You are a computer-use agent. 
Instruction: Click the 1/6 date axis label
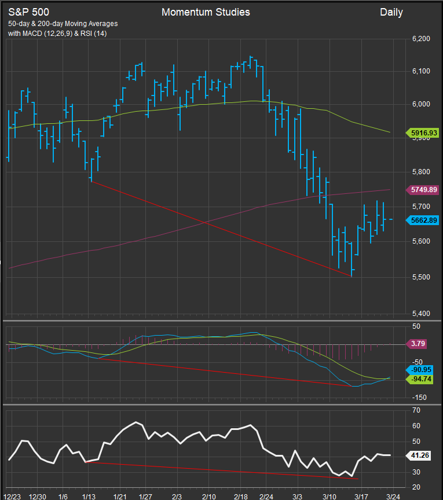tap(63, 497)
